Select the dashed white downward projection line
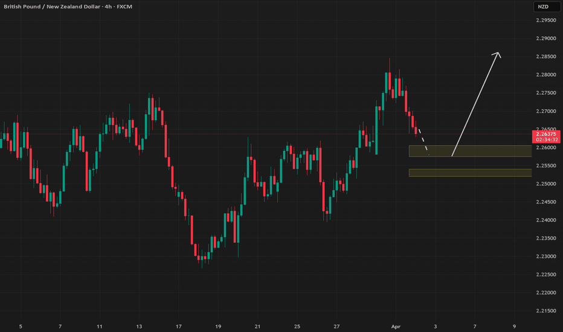 coord(423,141)
